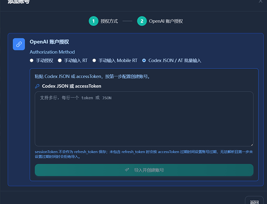267x204 pixels.
Task: Click the 添加账号 dialog title
Action: (19, 2)
